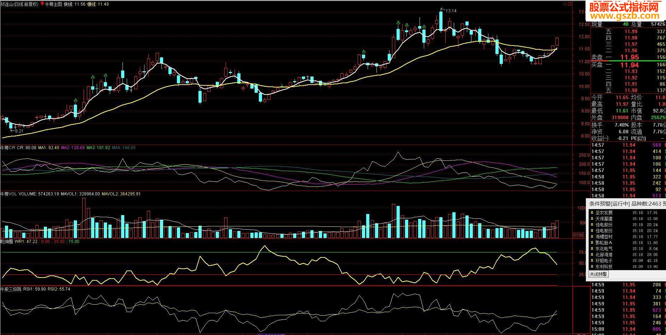The image size is (666, 335).
Task: Click the magenta MA2: 128.69 value
Action: pyautogui.click(x=73, y=148)
